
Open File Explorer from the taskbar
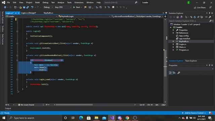(x=96, y=118)
